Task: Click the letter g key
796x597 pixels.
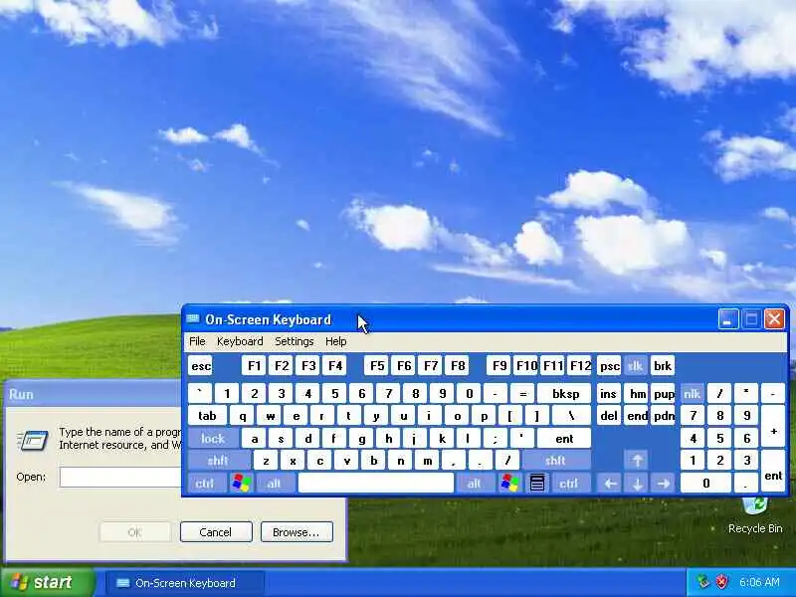Action: click(361, 438)
